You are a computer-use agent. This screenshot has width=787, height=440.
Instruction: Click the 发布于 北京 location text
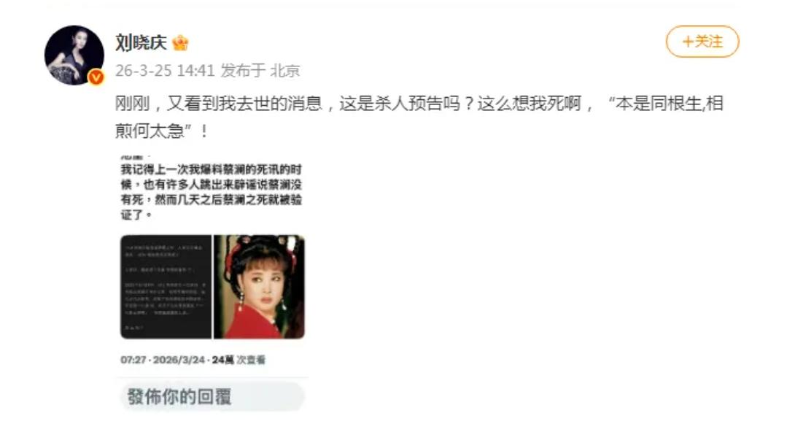(260, 70)
